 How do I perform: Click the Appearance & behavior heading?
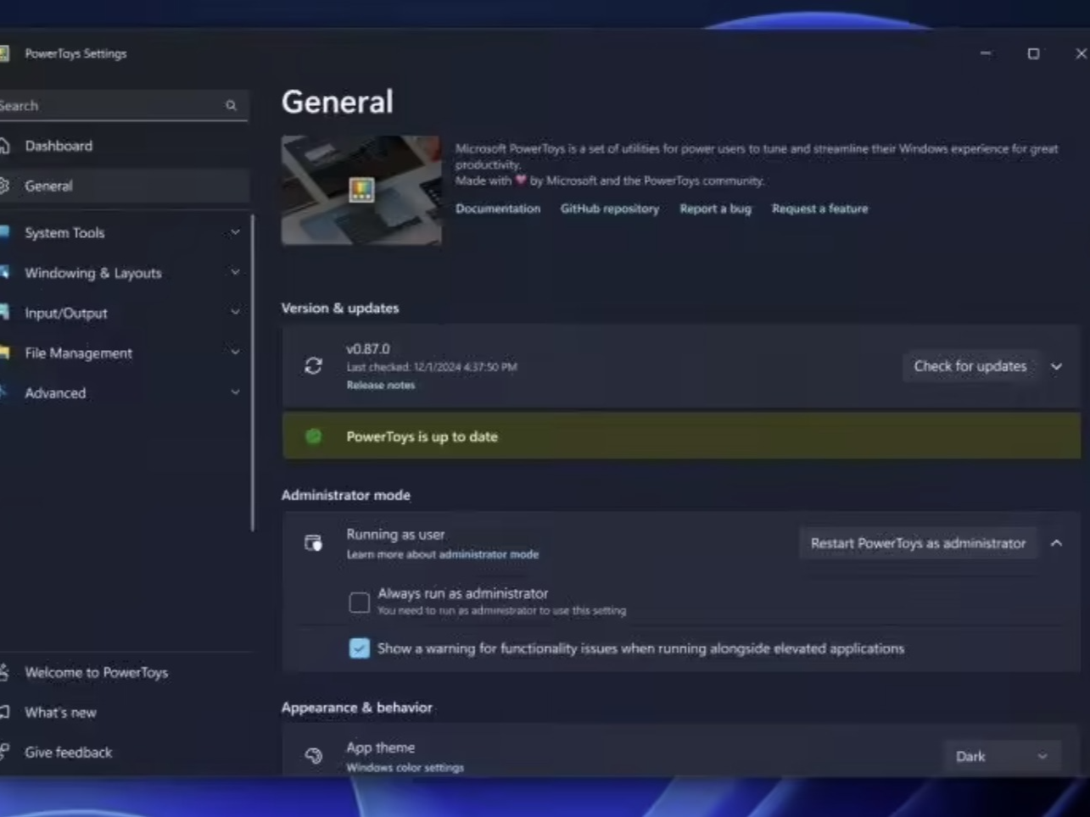356,707
